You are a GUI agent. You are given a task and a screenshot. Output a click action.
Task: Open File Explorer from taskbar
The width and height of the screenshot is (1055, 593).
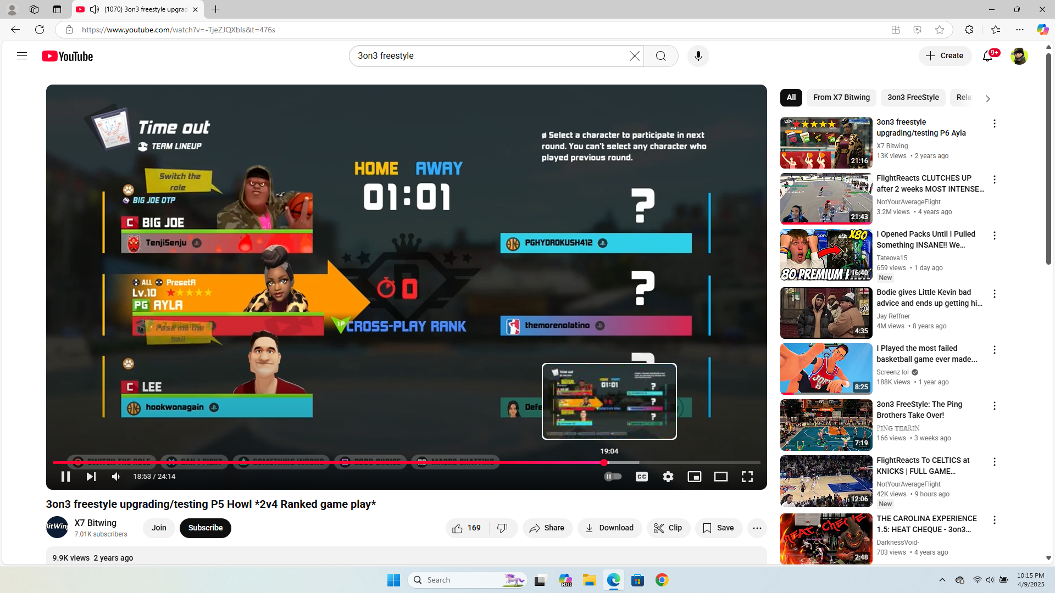tap(590, 580)
